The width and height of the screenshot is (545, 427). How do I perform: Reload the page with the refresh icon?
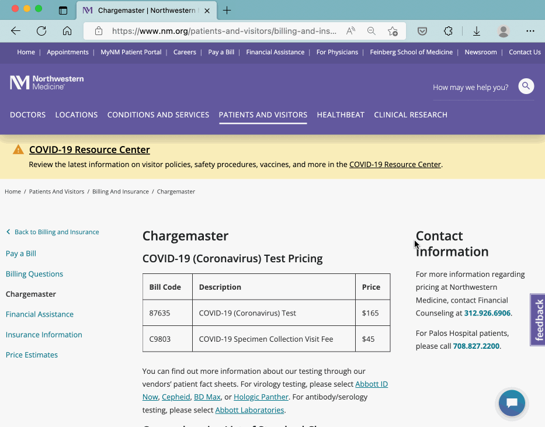[x=41, y=31]
